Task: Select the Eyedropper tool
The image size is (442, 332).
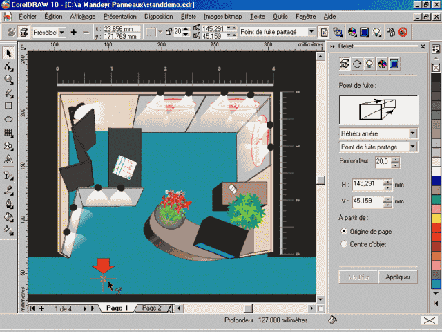Action: click(x=9, y=190)
